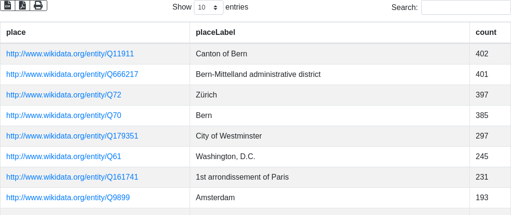This screenshot has height=215, width=511.
Task: Click the Canton of Bern cell
Action: pyautogui.click(x=222, y=54)
